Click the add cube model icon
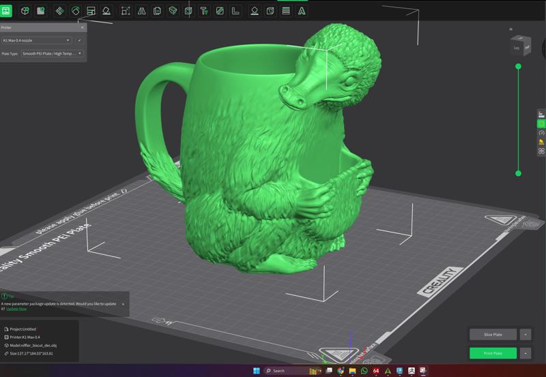 [x=25, y=11]
